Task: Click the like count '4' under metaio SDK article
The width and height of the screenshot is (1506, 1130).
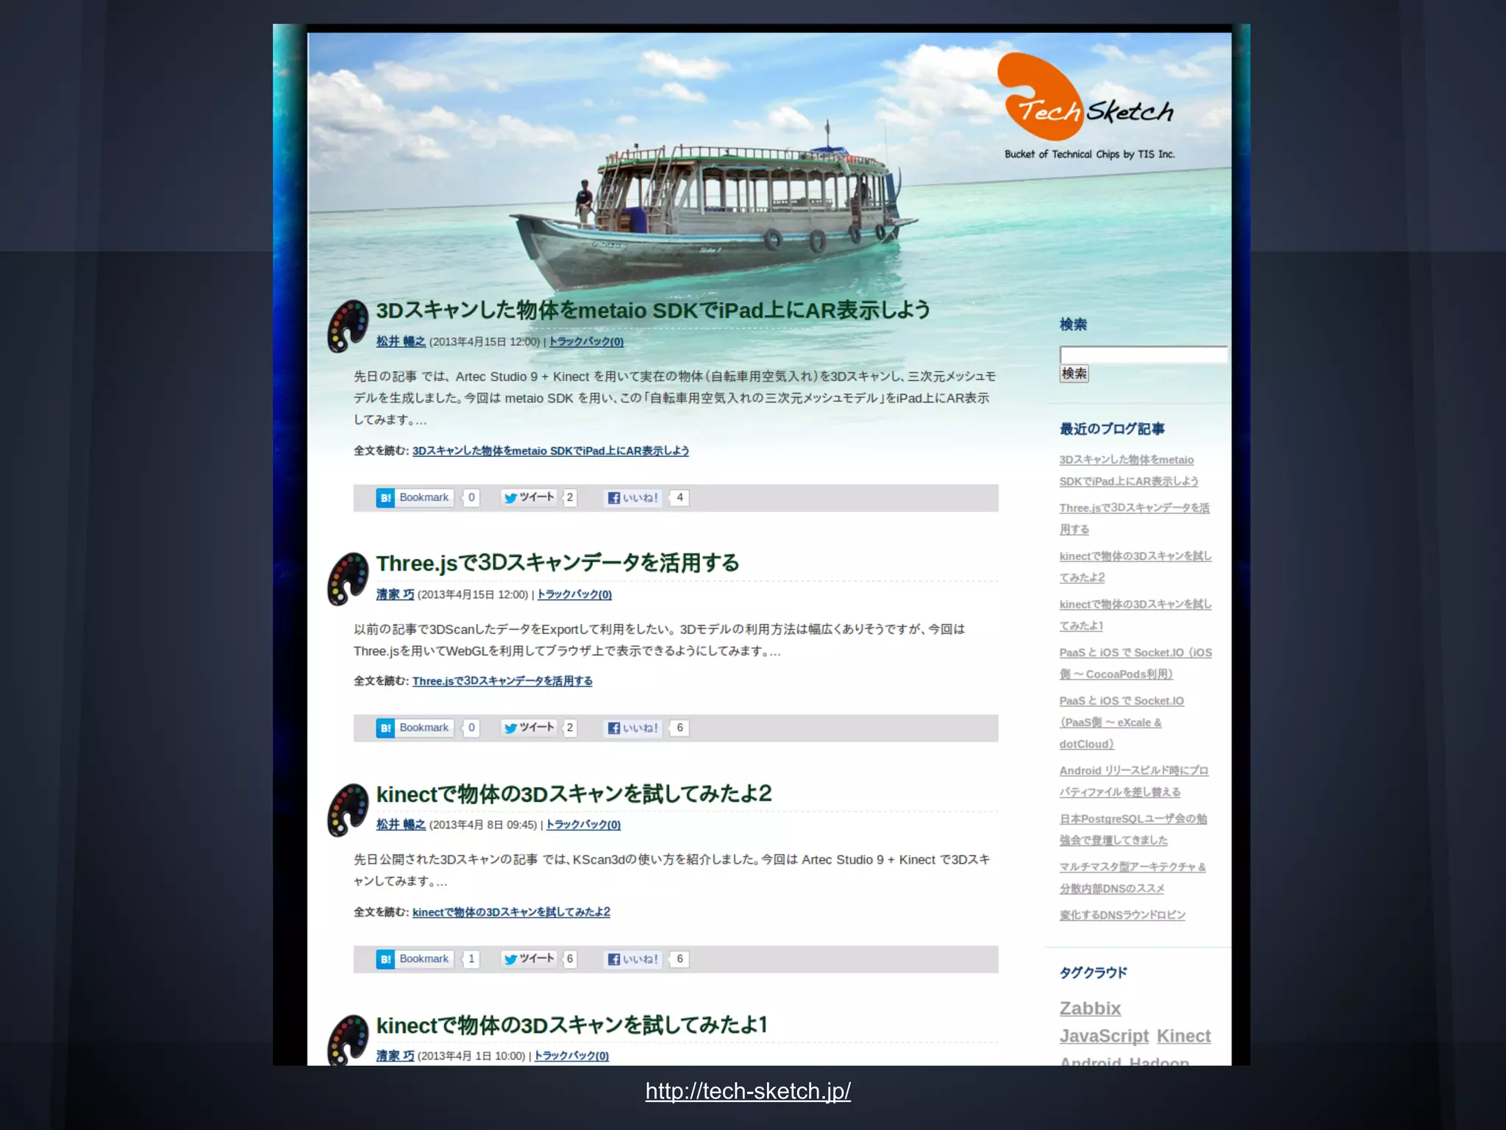Action: click(x=679, y=498)
